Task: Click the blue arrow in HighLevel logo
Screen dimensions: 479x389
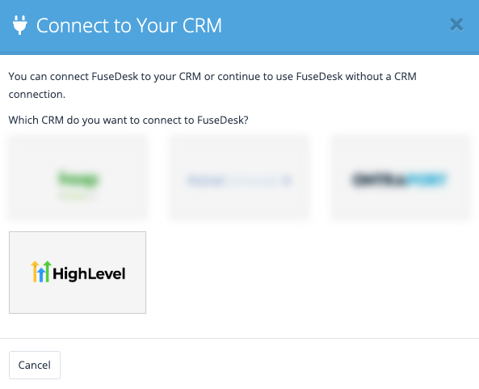Action: point(41,274)
